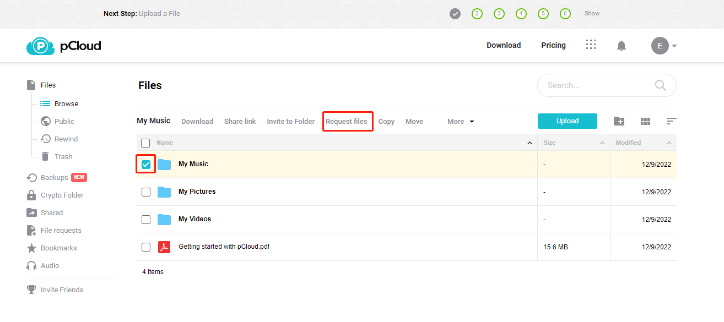Click the notification bell icon

pos(622,46)
